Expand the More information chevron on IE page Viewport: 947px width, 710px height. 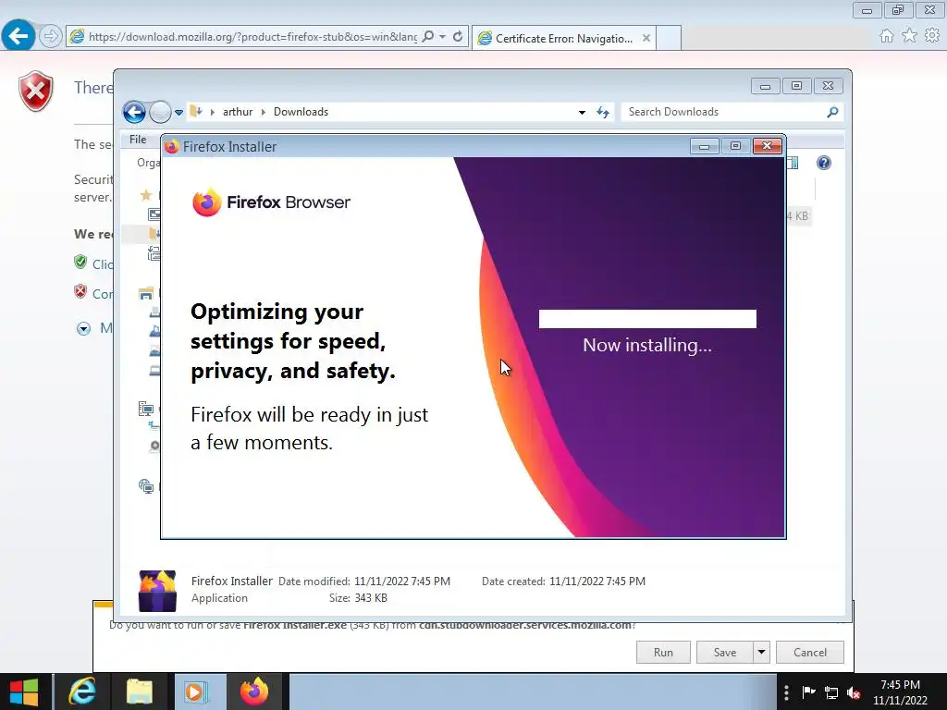pyautogui.click(x=83, y=328)
